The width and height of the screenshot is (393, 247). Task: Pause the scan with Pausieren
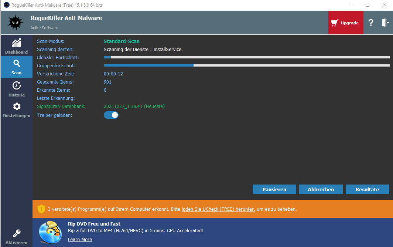point(274,190)
